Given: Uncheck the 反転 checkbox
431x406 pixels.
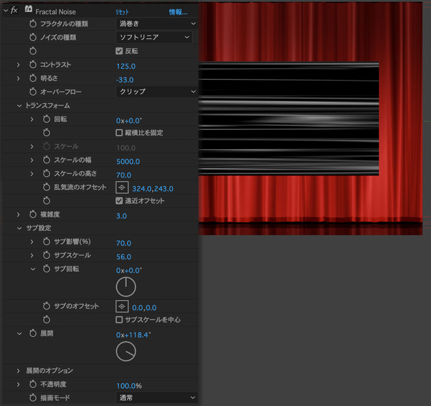Looking at the screenshot, I should click(119, 51).
